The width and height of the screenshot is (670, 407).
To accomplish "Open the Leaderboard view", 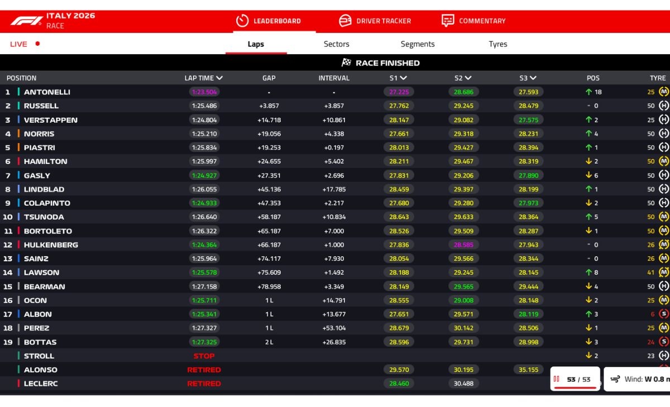I will [269, 21].
